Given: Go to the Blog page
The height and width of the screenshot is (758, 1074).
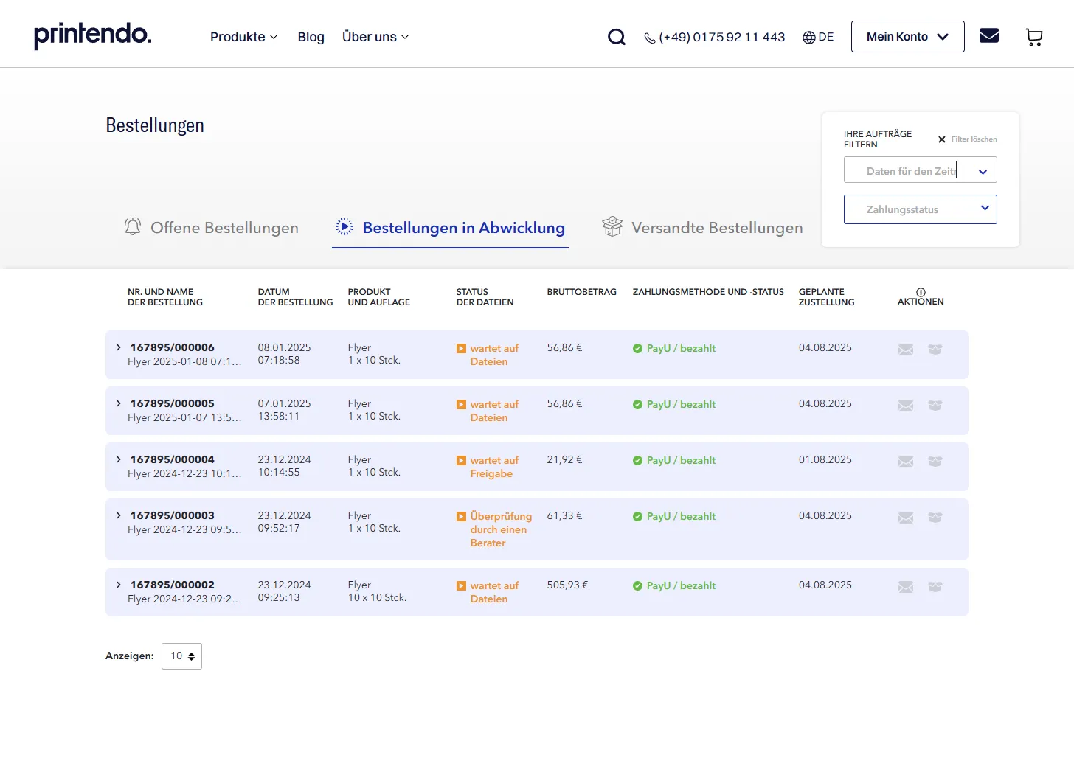Looking at the screenshot, I should click(311, 37).
